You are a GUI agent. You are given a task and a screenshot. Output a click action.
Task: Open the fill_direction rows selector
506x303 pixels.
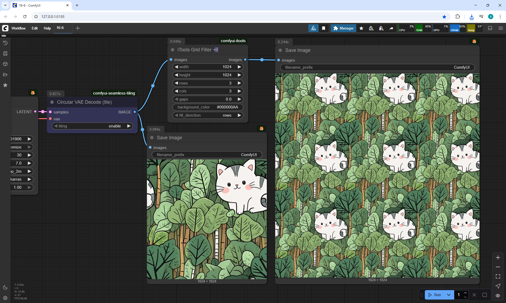click(208, 115)
